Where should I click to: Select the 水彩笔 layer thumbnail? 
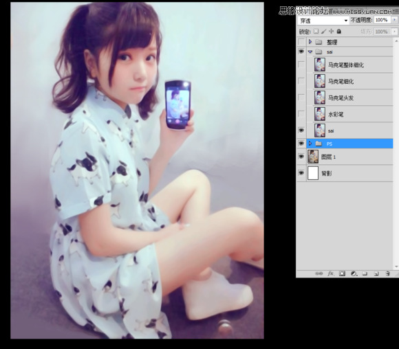pos(320,114)
